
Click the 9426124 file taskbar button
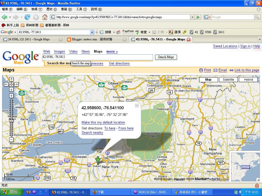point(152,192)
